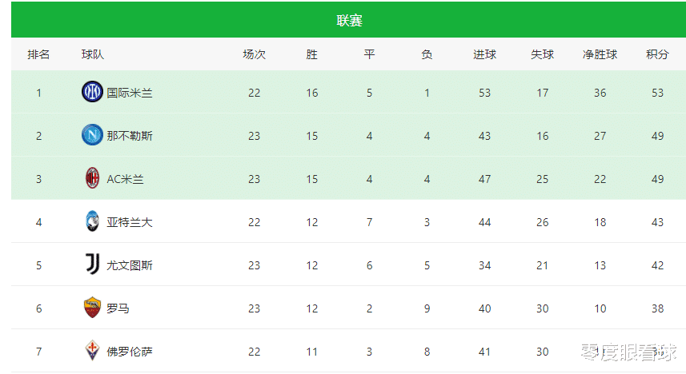This screenshot has height=374, width=686.
Task: Click the Roma wolf crest
Action: (92, 308)
